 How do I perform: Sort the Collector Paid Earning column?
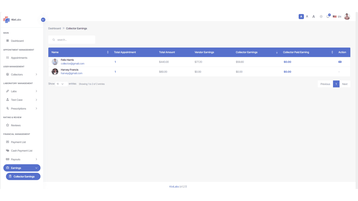pyautogui.click(x=332, y=52)
